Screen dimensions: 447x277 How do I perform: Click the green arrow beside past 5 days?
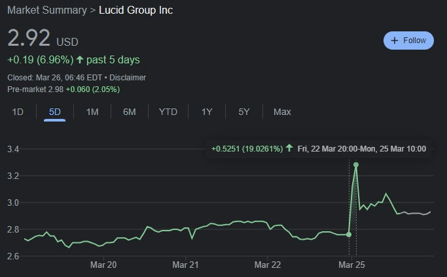click(x=80, y=59)
